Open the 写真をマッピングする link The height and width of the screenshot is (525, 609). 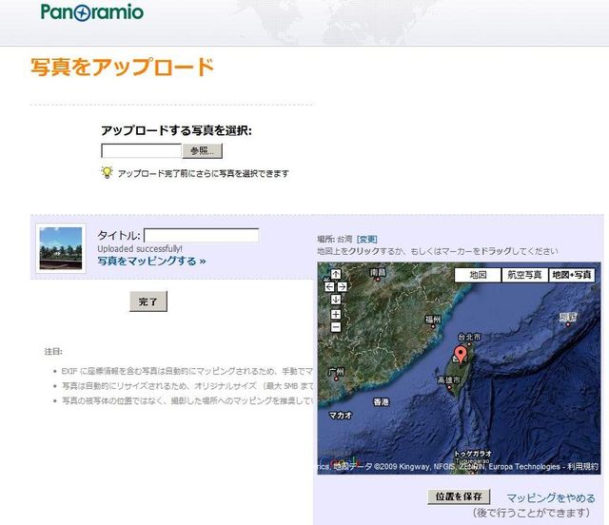pyautogui.click(x=151, y=261)
